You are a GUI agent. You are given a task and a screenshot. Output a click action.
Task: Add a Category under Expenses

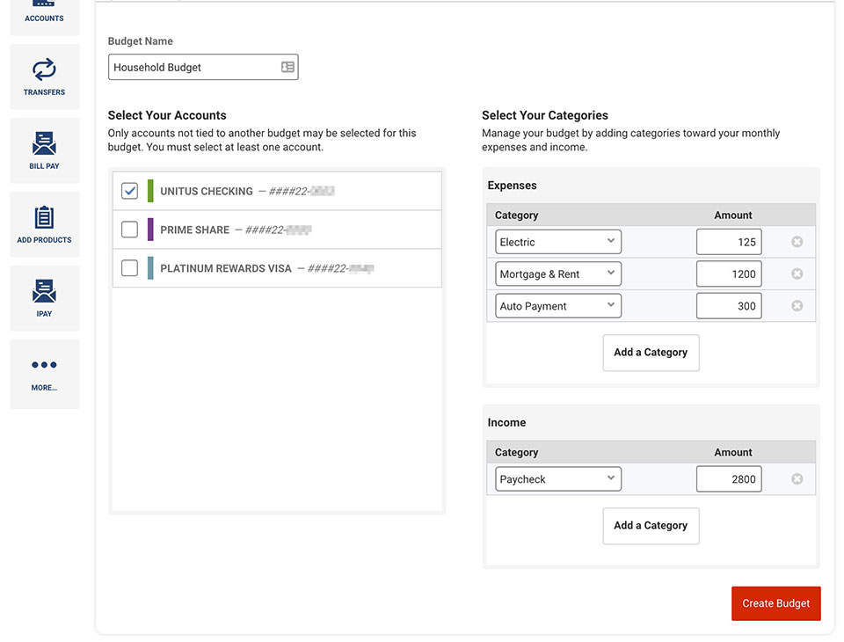pos(651,353)
